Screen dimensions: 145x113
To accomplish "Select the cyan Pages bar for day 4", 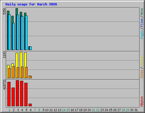I will coord(22,33).
